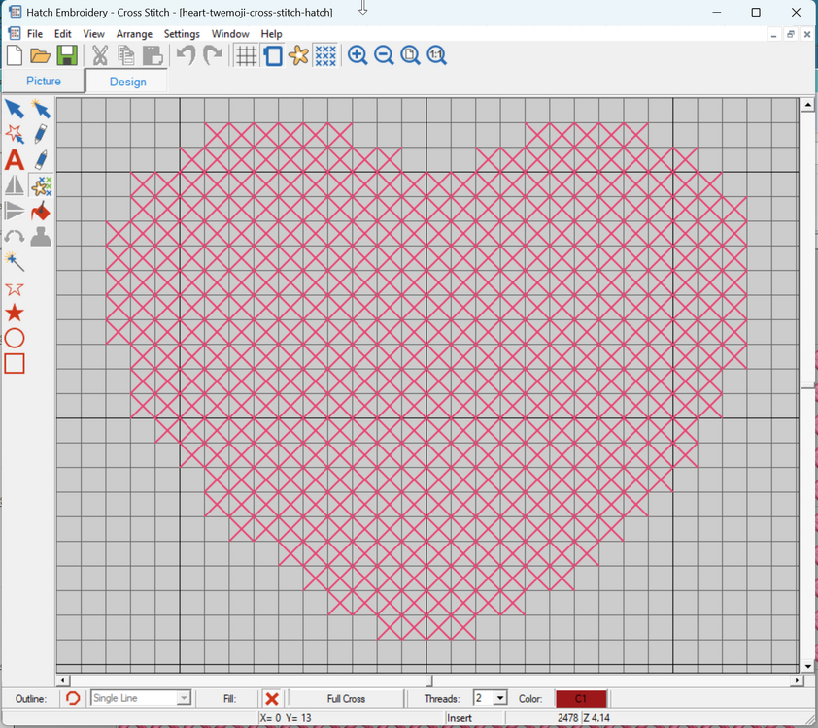818x728 pixels.
Task: Zoom in using the magnifier plus icon
Action: [x=358, y=55]
